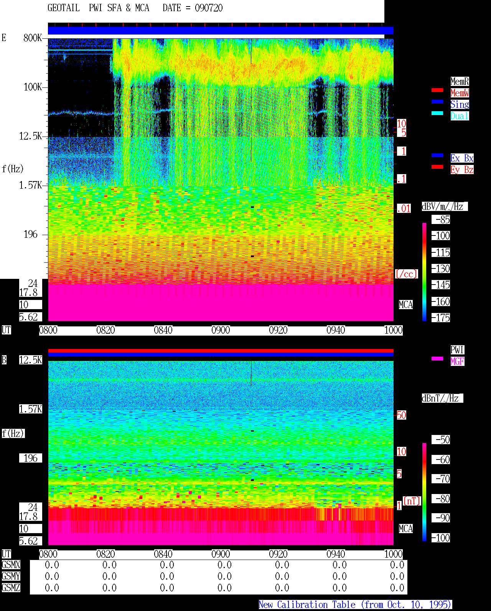The height and width of the screenshot is (611, 491).
Task: Click the cyan Dual legend swatch
Action: pos(437,113)
